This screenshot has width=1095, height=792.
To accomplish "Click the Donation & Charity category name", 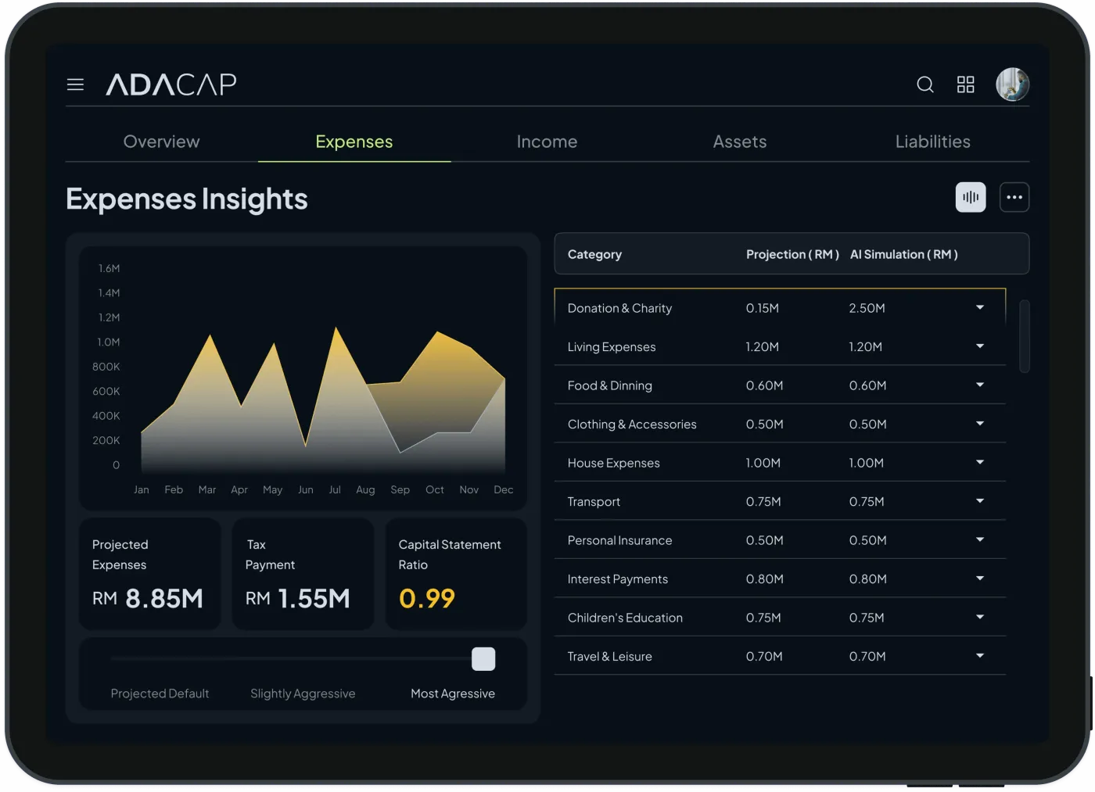I will (x=619, y=308).
